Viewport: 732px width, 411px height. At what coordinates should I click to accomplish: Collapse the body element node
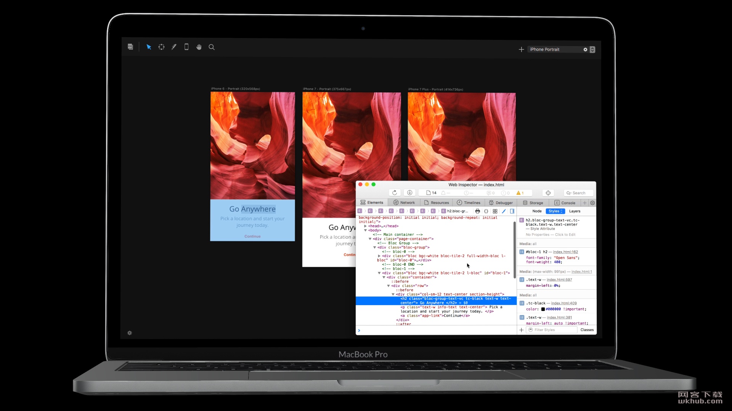pyautogui.click(x=365, y=230)
